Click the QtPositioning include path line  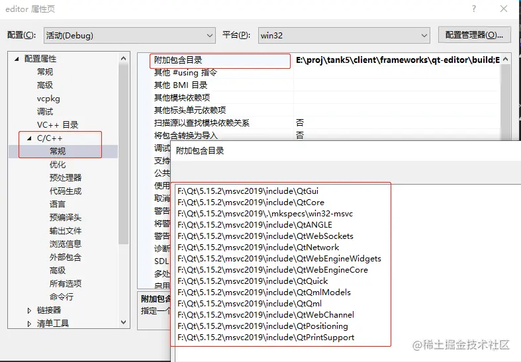point(263,326)
